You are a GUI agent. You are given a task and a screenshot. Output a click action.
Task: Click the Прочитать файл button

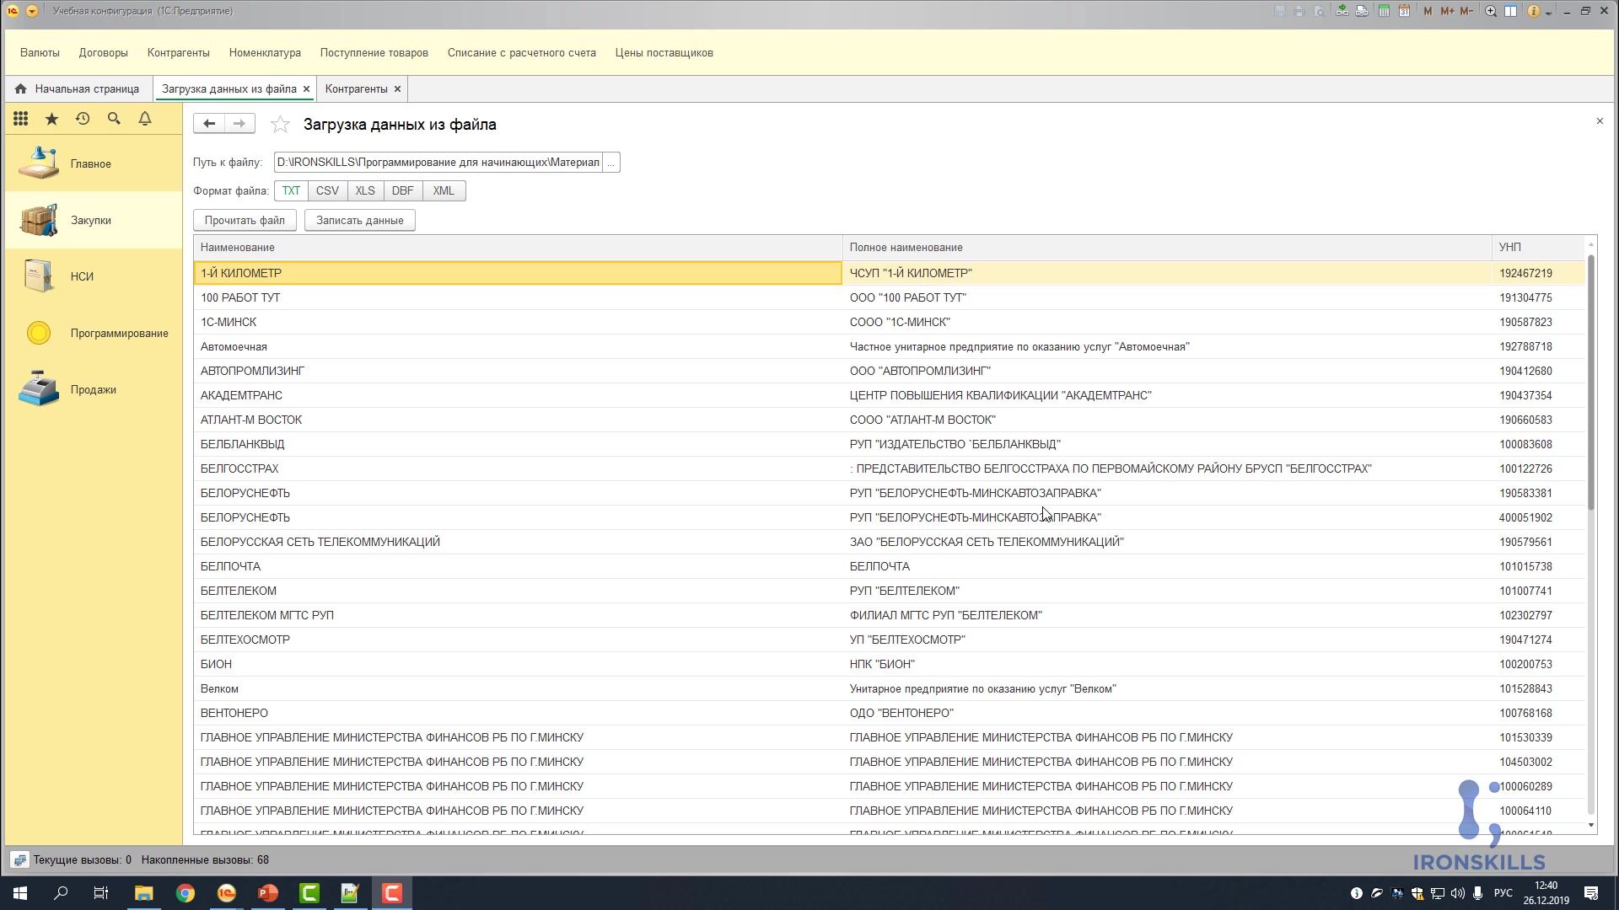(x=245, y=220)
